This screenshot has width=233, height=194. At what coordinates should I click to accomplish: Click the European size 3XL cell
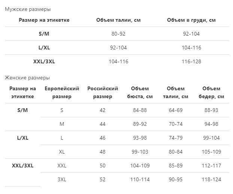click(x=62, y=179)
